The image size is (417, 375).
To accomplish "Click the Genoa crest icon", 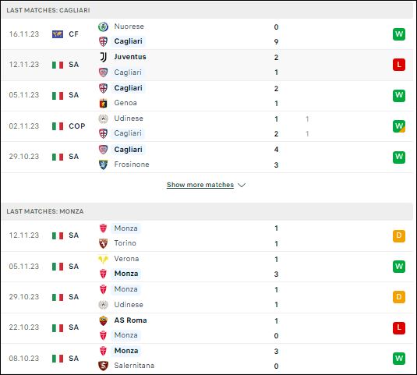I will (103, 103).
